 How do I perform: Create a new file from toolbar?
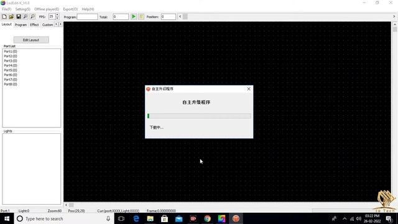pos(4,17)
